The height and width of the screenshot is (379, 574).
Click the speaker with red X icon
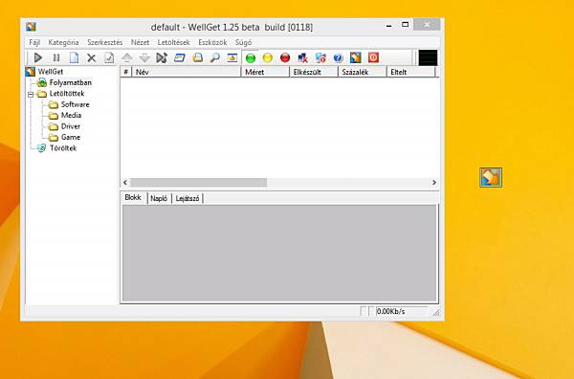[302, 57]
